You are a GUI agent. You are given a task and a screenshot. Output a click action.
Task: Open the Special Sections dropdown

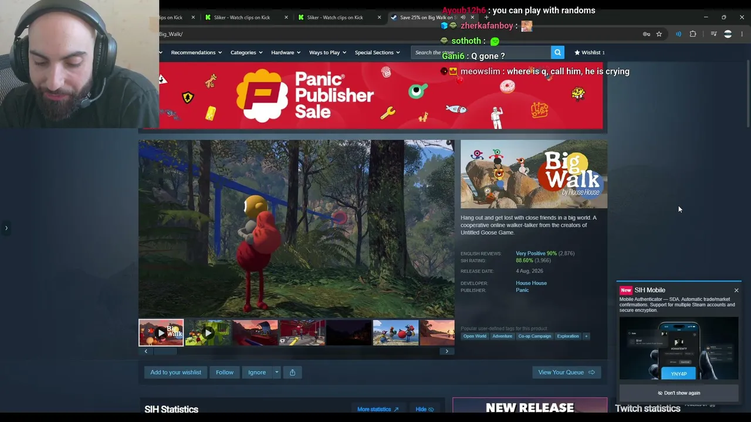click(377, 53)
